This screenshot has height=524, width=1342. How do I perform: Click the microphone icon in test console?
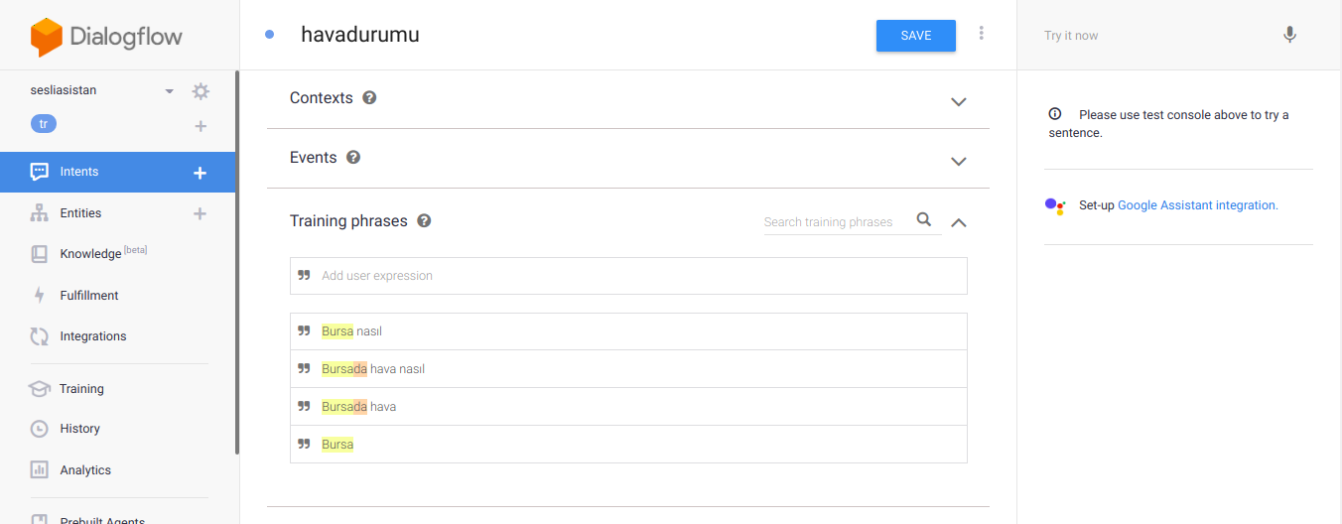point(1289,36)
